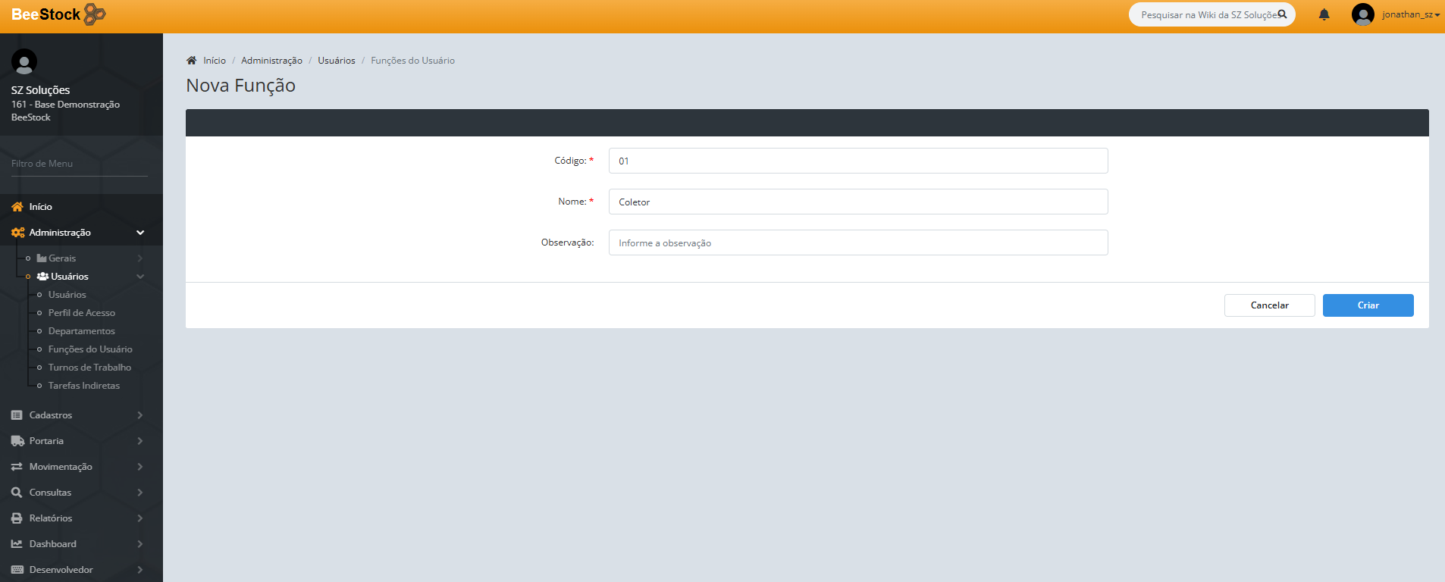The height and width of the screenshot is (582, 1445).
Task: Click the search magnifier icon in wiki search
Action: coord(1282,14)
